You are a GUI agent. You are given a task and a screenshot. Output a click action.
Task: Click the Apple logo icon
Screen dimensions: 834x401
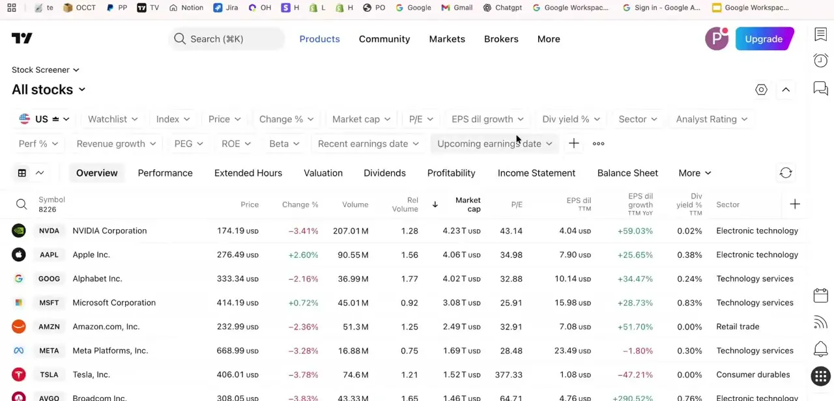click(x=18, y=255)
